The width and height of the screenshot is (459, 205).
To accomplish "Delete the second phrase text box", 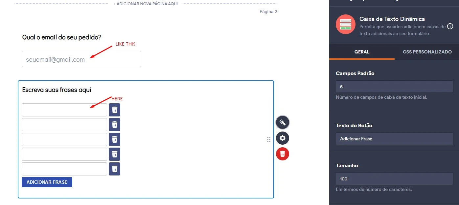I will coord(114,124).
